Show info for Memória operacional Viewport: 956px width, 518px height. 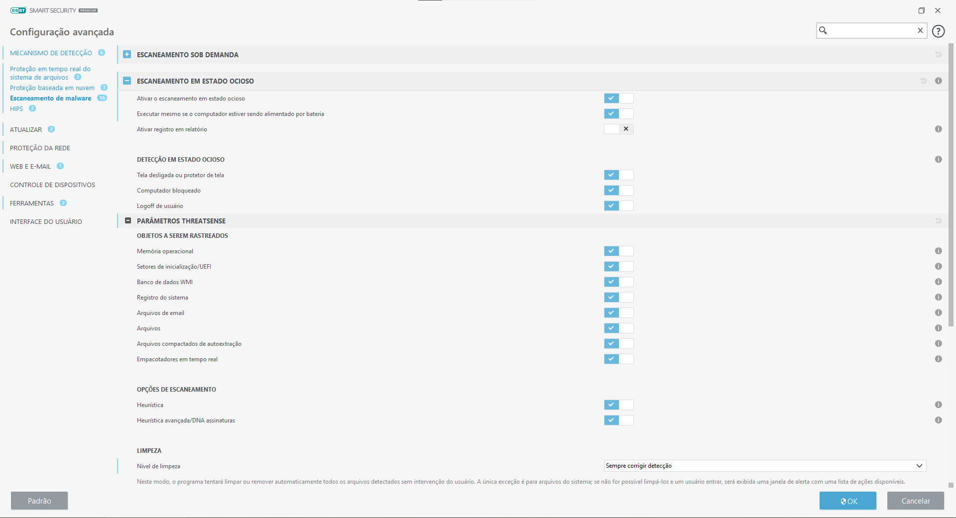938,251
